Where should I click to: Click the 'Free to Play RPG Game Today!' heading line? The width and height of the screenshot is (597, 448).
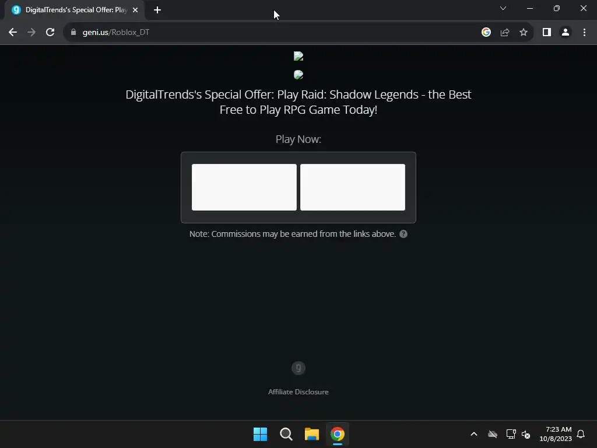[298, 110]
